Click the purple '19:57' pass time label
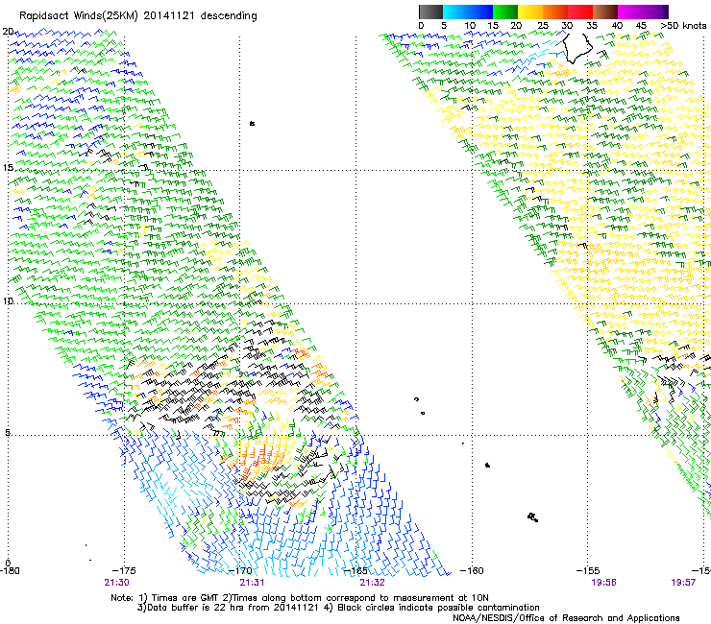The width and height of the screenshot is (711, 624). (x=683, y=583)
